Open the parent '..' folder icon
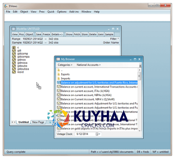Image resolution: width=174 pixels, height=159 pixels. tap(59, 70)
